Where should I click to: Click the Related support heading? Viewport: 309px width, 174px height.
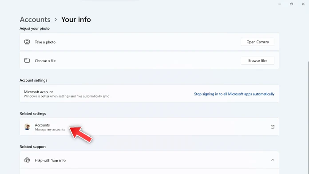coord(32,146)
